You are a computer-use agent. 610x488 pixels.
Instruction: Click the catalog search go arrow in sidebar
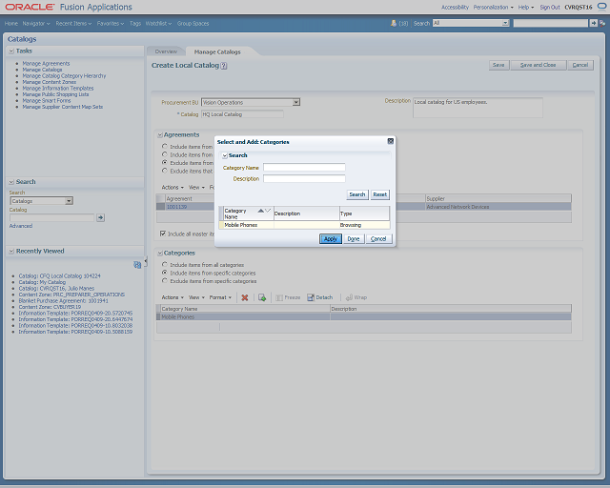(101, 217)
